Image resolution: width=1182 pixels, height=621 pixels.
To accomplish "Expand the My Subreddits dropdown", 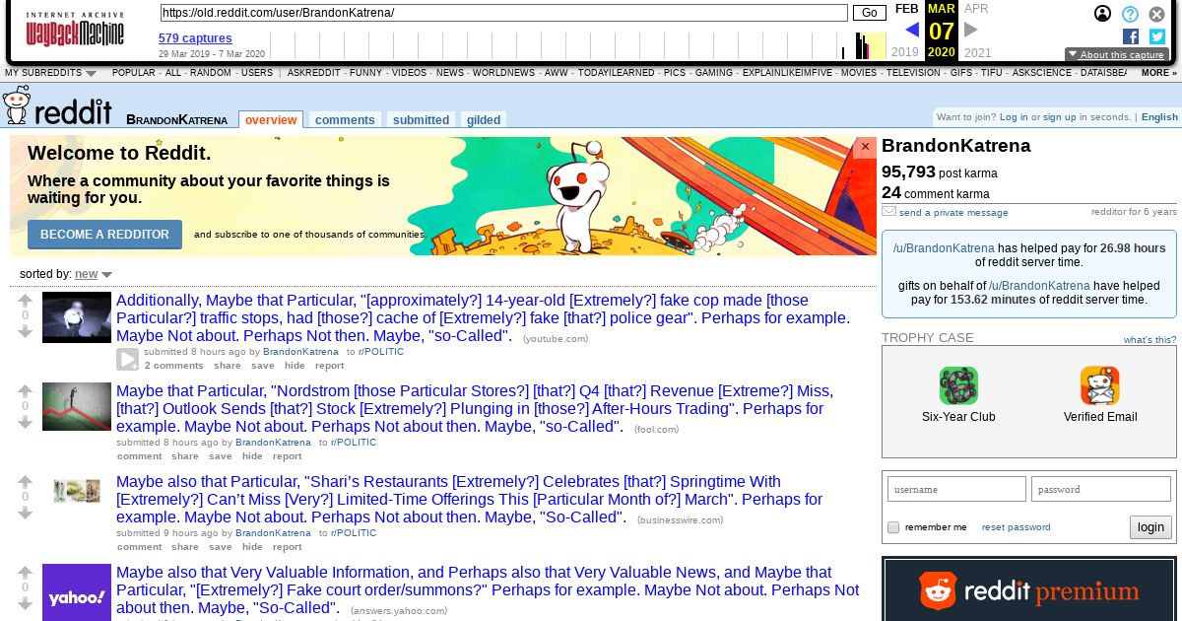I will pos(50,73).
